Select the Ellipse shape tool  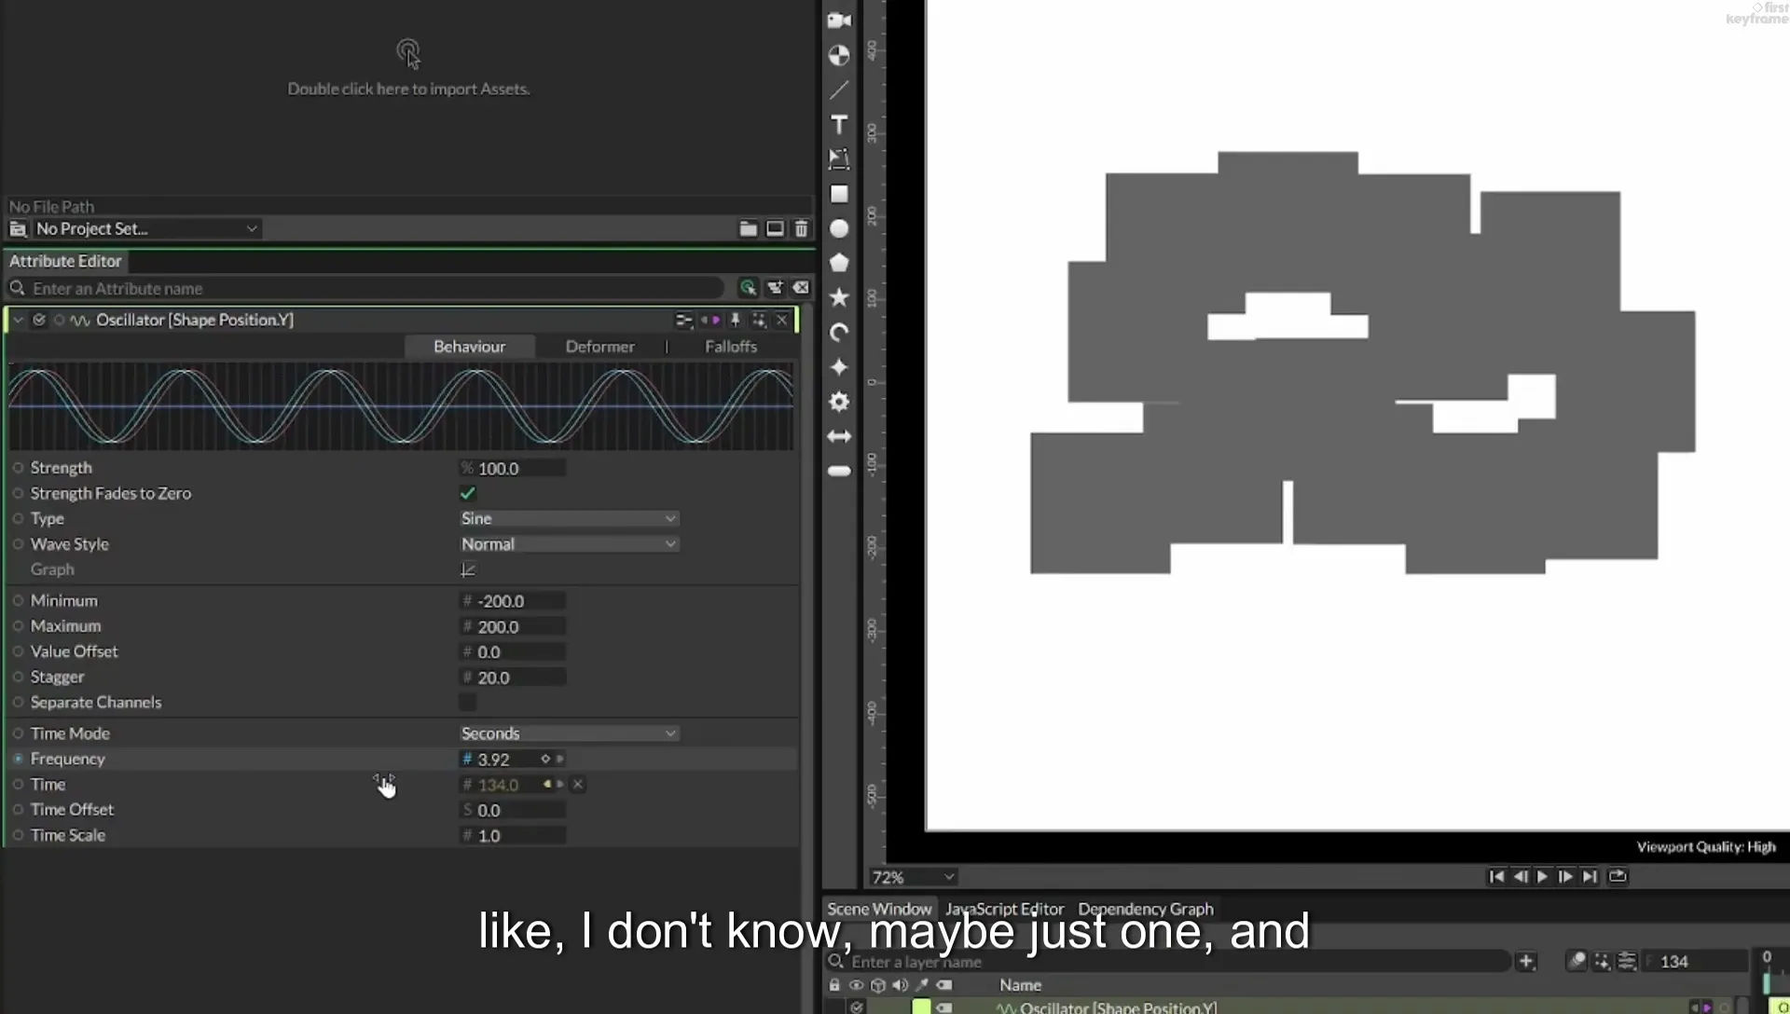tap(839, 228)
